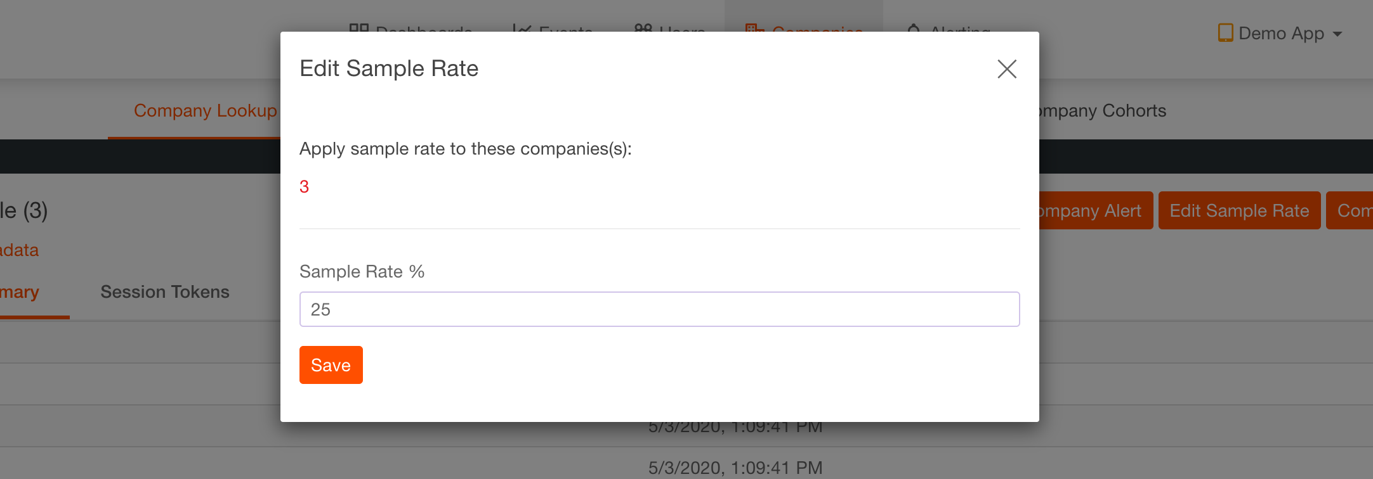Click the Sample Rate % label

(362, 272)
